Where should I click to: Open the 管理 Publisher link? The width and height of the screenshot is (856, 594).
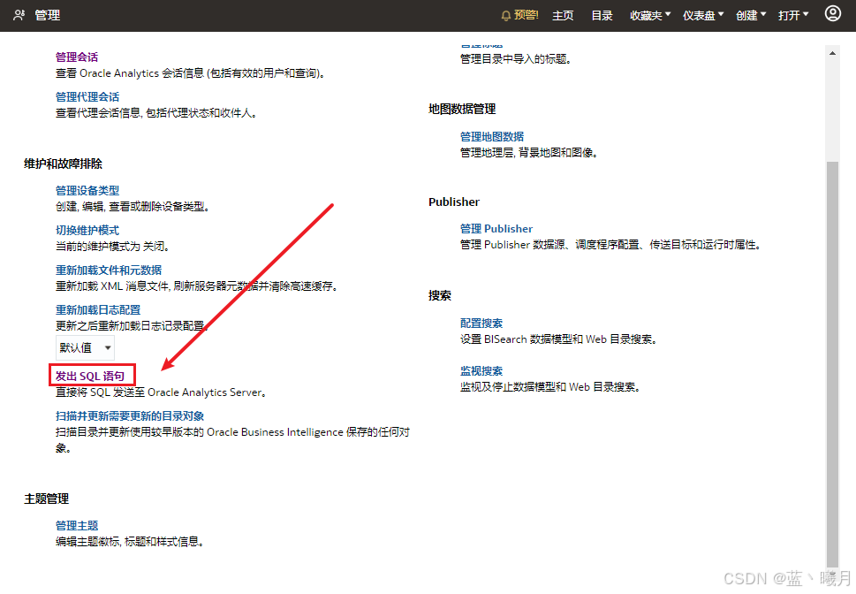pos(496,228)
